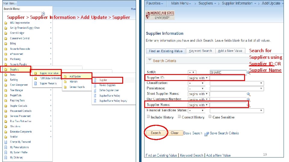Click the SetID field containing SHARE
This screenshot has height=162, width=289.
point(228,72)
